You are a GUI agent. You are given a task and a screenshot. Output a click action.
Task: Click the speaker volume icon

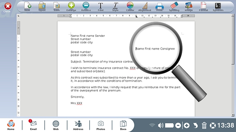[160, 125]
